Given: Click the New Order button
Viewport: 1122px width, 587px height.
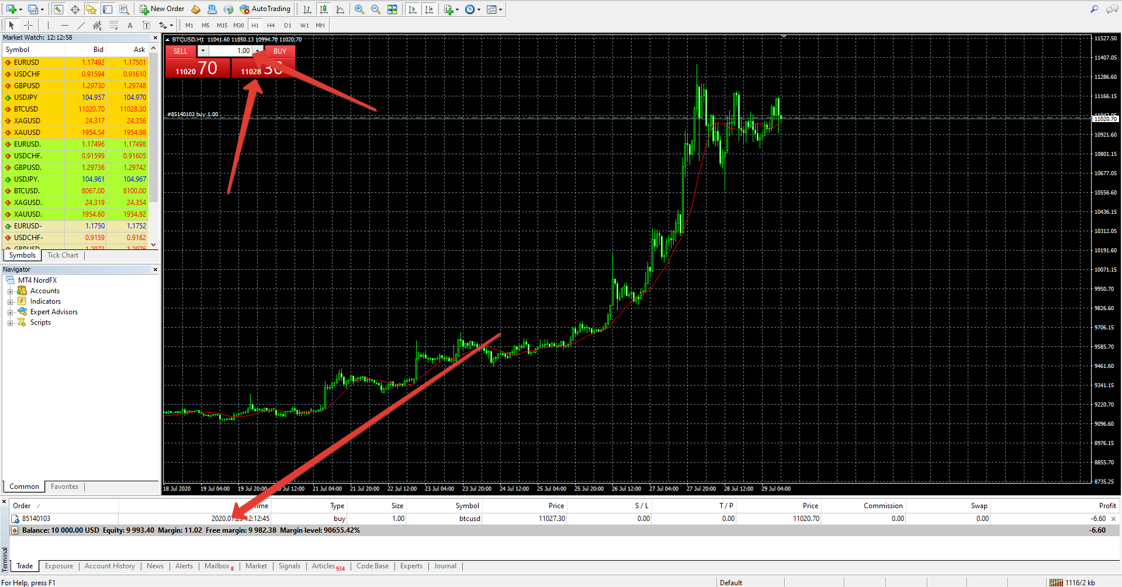Looking at the screenshot, I should [x=162, y=9].
